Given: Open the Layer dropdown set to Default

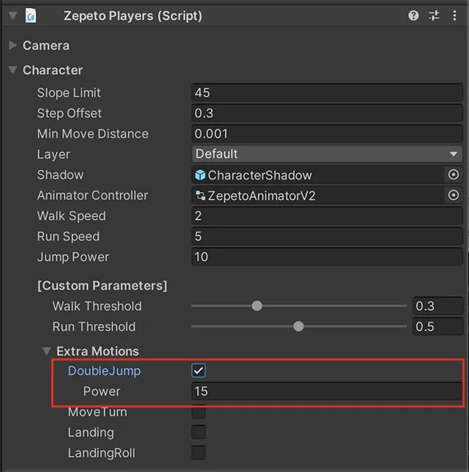Looking at the screenshot, I should pyautogui.click(x=327, y=154).
